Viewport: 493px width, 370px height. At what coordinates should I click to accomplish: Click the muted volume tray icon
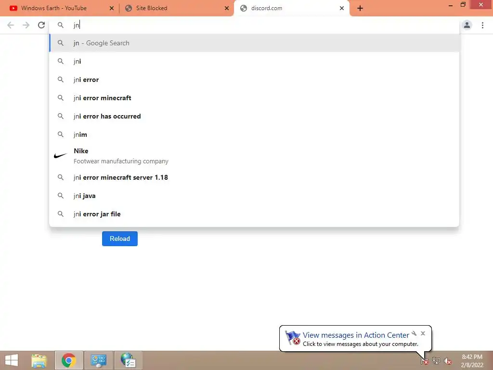448,361
